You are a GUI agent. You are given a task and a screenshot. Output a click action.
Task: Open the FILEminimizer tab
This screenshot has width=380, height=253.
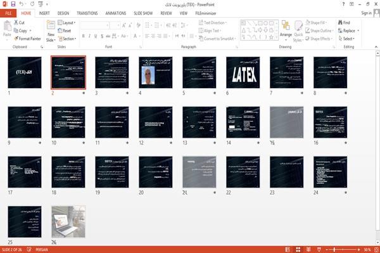point(206,13)
